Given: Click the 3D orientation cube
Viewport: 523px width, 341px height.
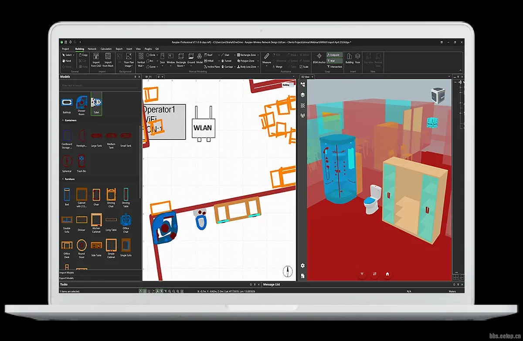Looking at the screenshot, I should (438, 96).
